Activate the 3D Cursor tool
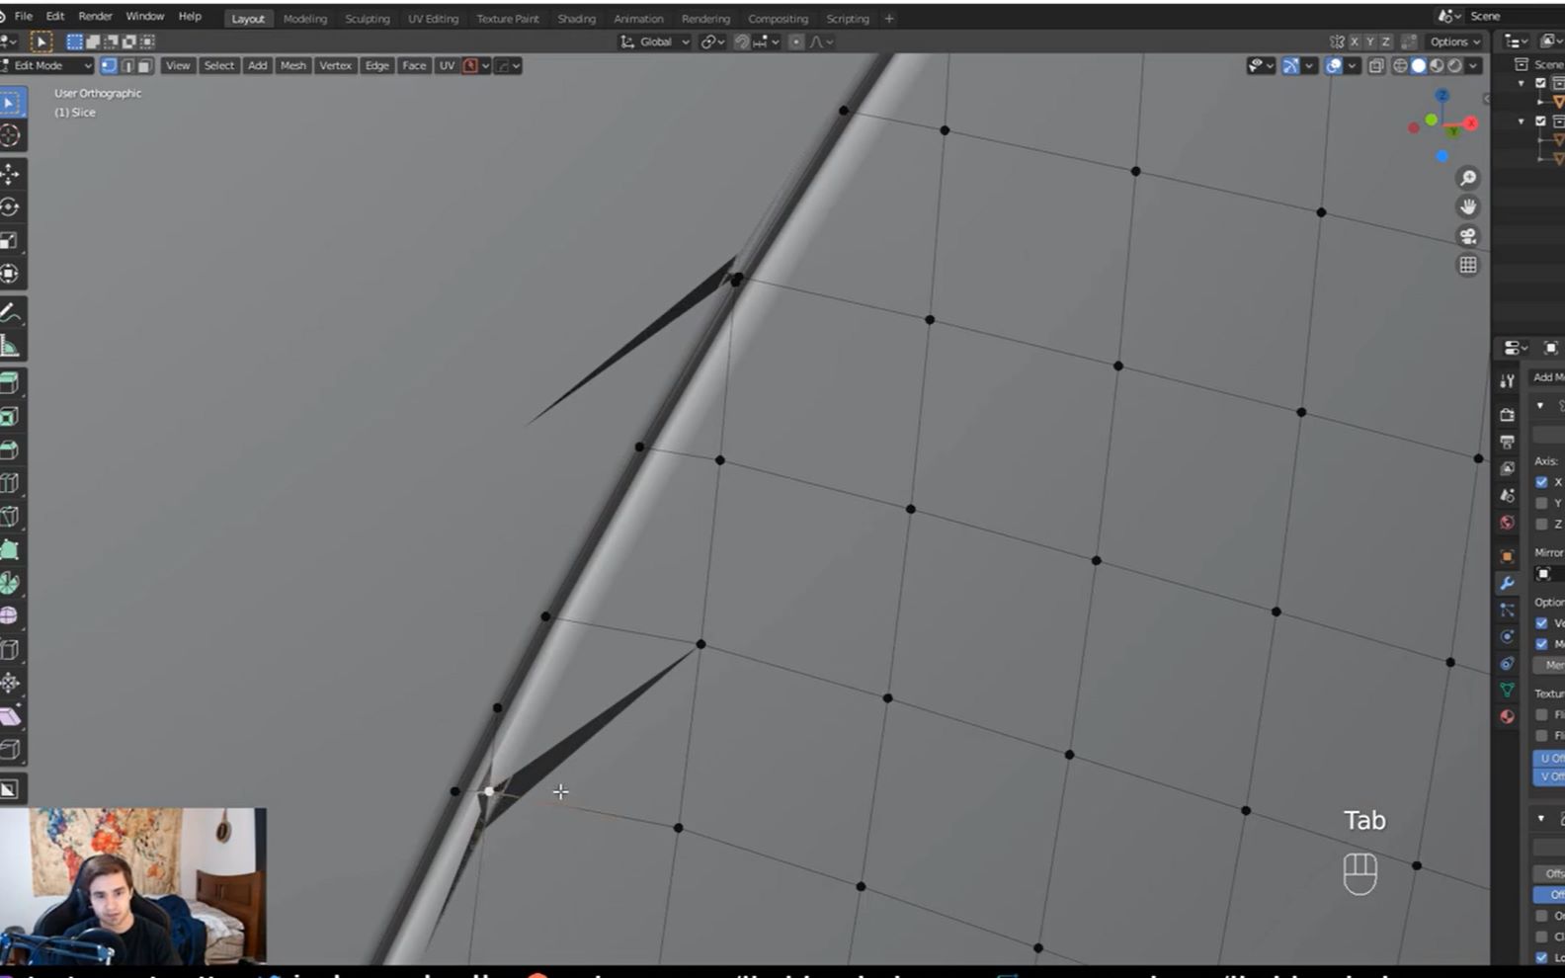This screenshot has width=1565, height=978. tap(10, 136)
